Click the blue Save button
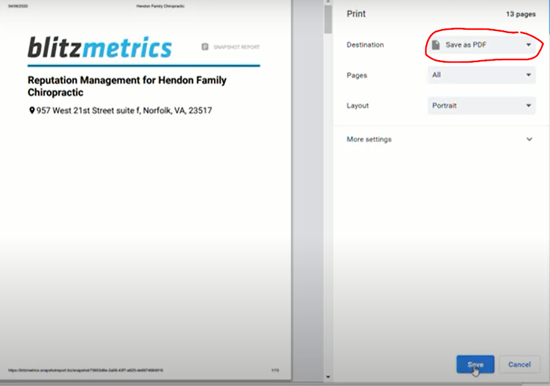550x386 pixels. 475,364
